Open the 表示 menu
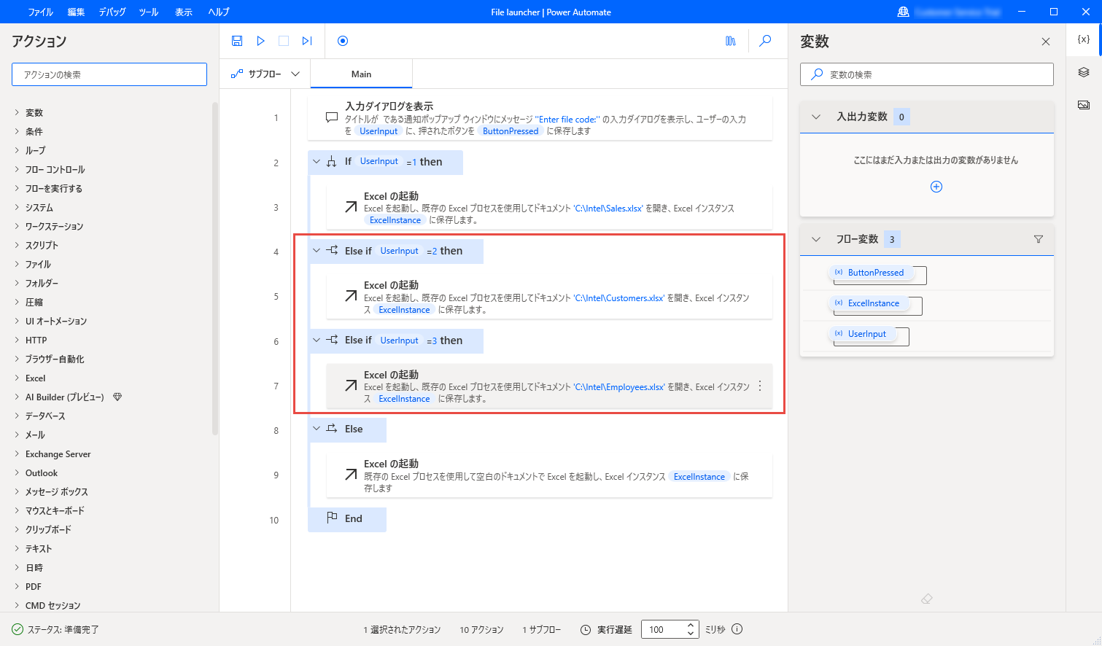 click(x=184, y=12)
